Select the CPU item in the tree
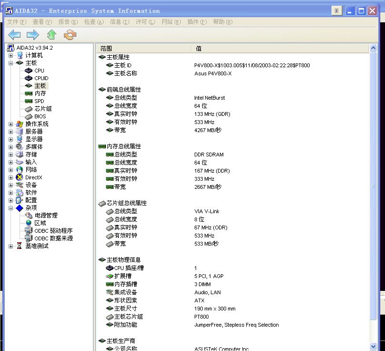Viewport: 385px width, 351px height. point(39,71)
